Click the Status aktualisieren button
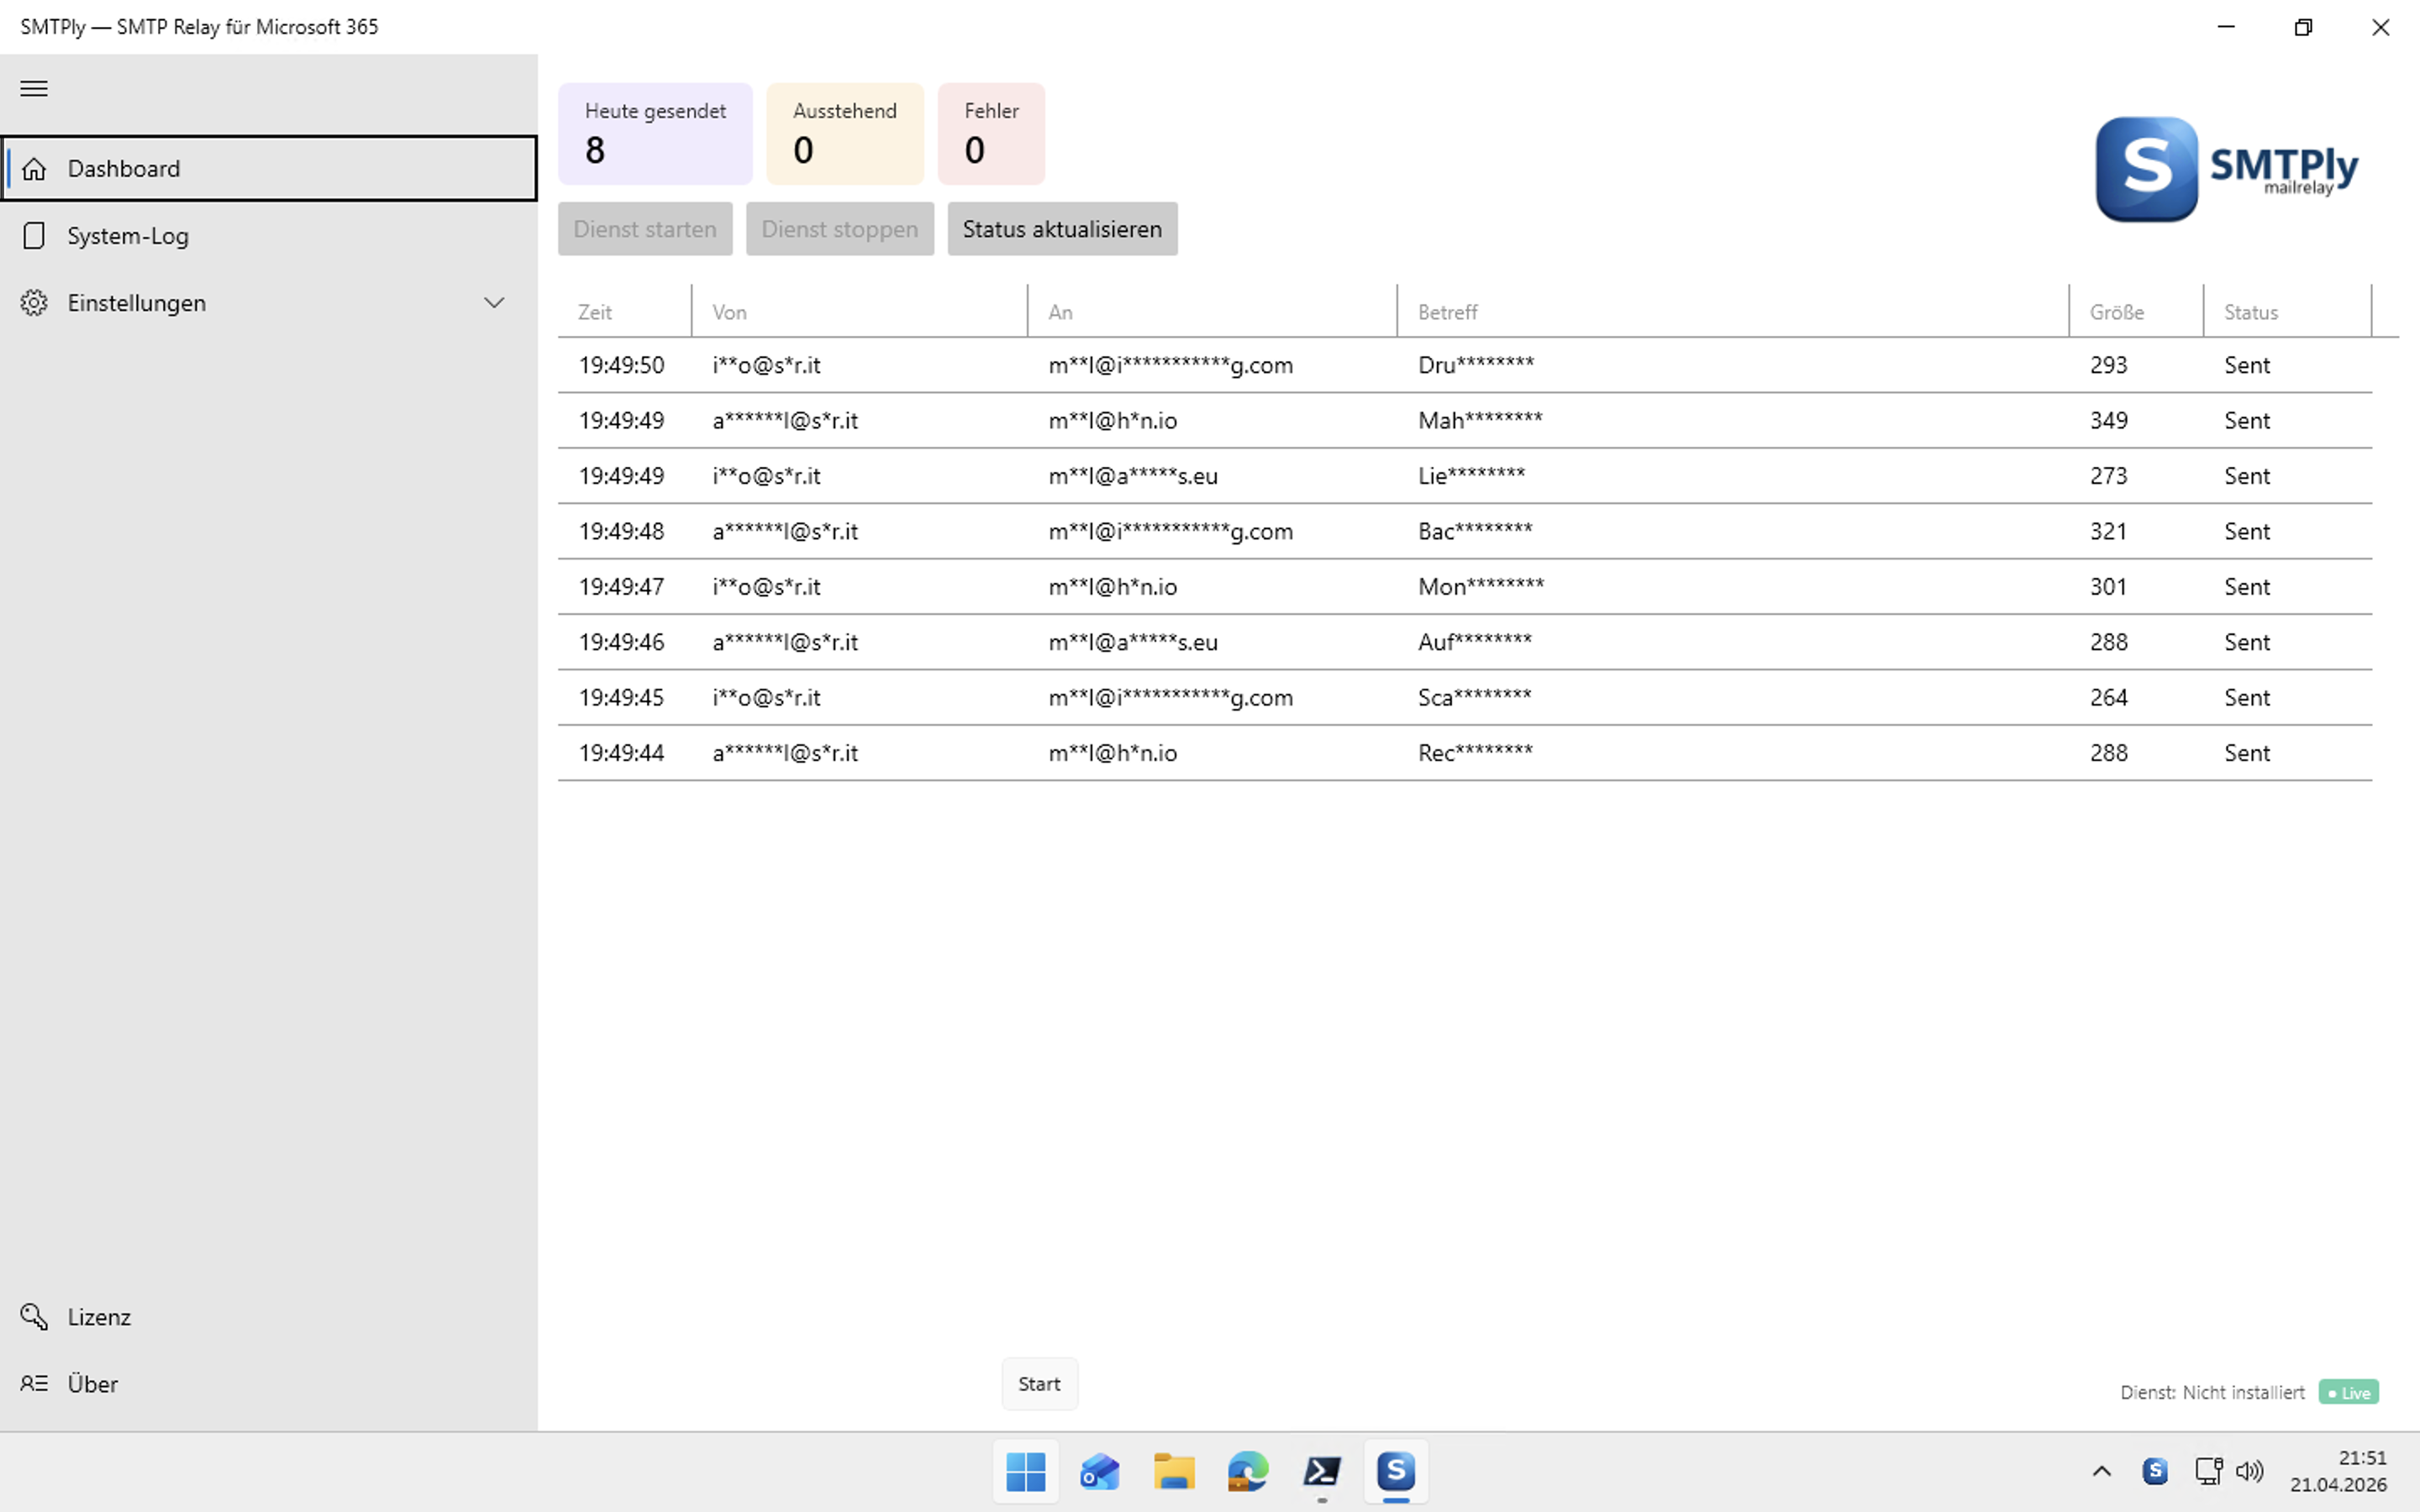This screenshot has height=1512, width=2420. [x=1061, y=229]
